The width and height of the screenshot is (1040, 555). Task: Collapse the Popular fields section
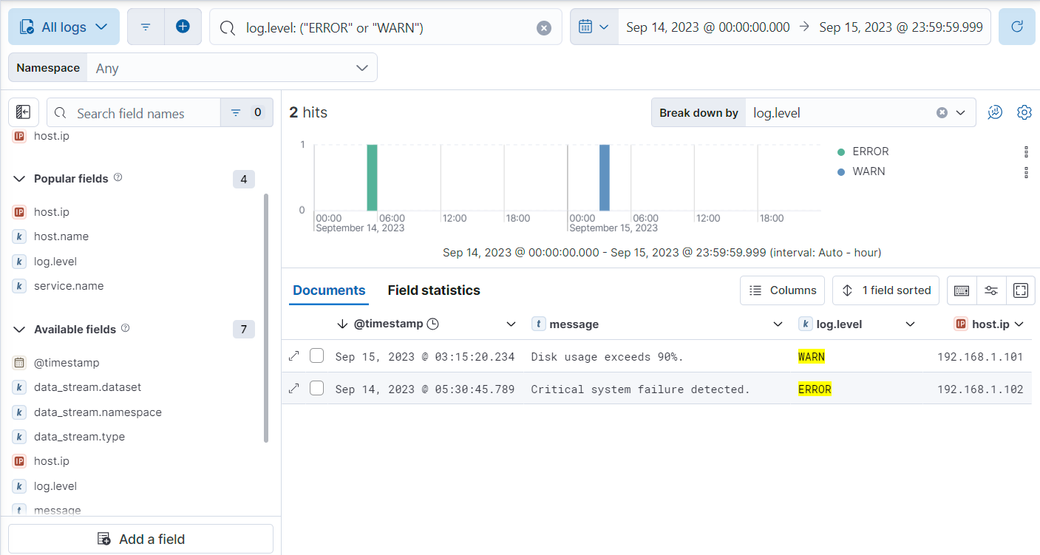pos(19,179)
